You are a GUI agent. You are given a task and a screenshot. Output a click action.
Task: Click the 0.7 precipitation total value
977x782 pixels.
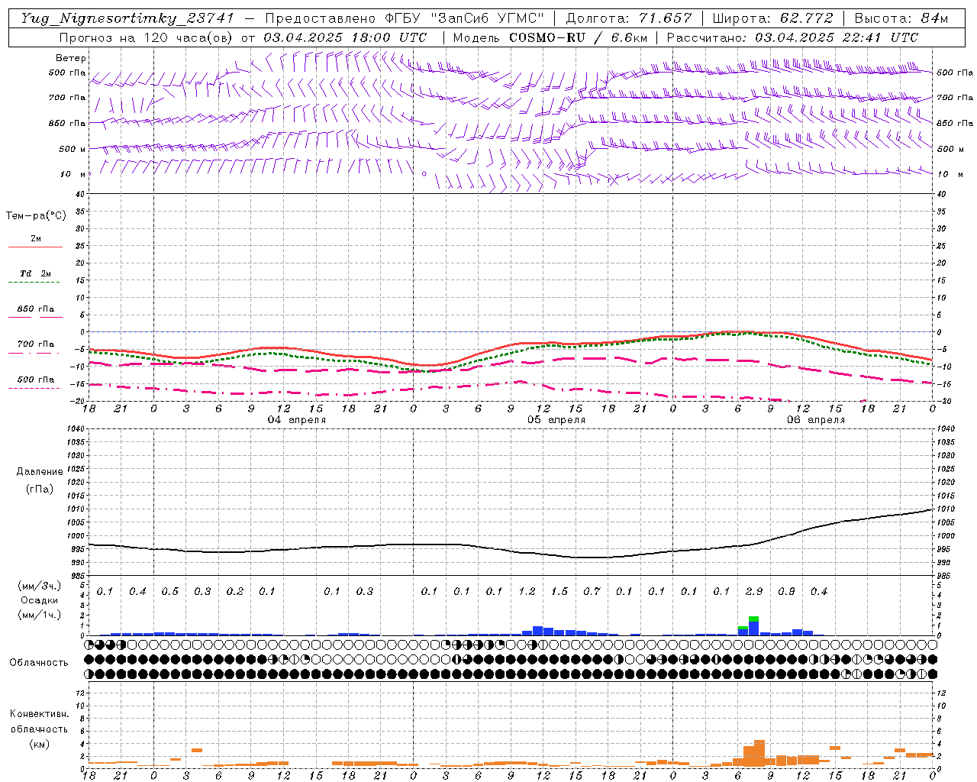[592, 591]
